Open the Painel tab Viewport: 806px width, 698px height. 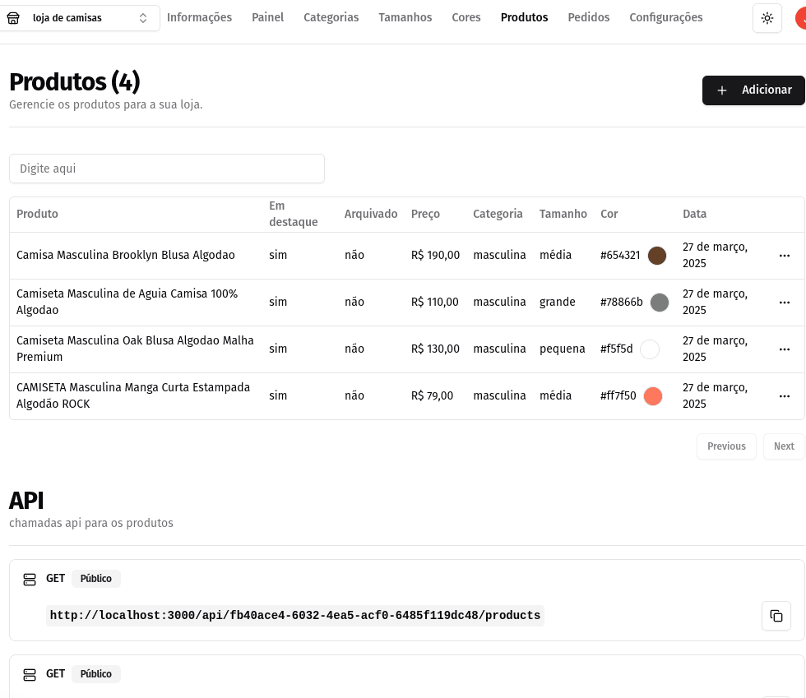coord(268,17)
